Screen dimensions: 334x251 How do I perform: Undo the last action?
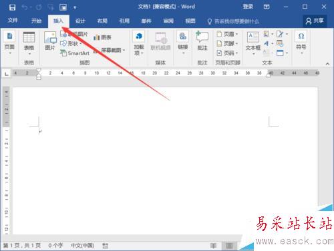(x=25, y=7)
